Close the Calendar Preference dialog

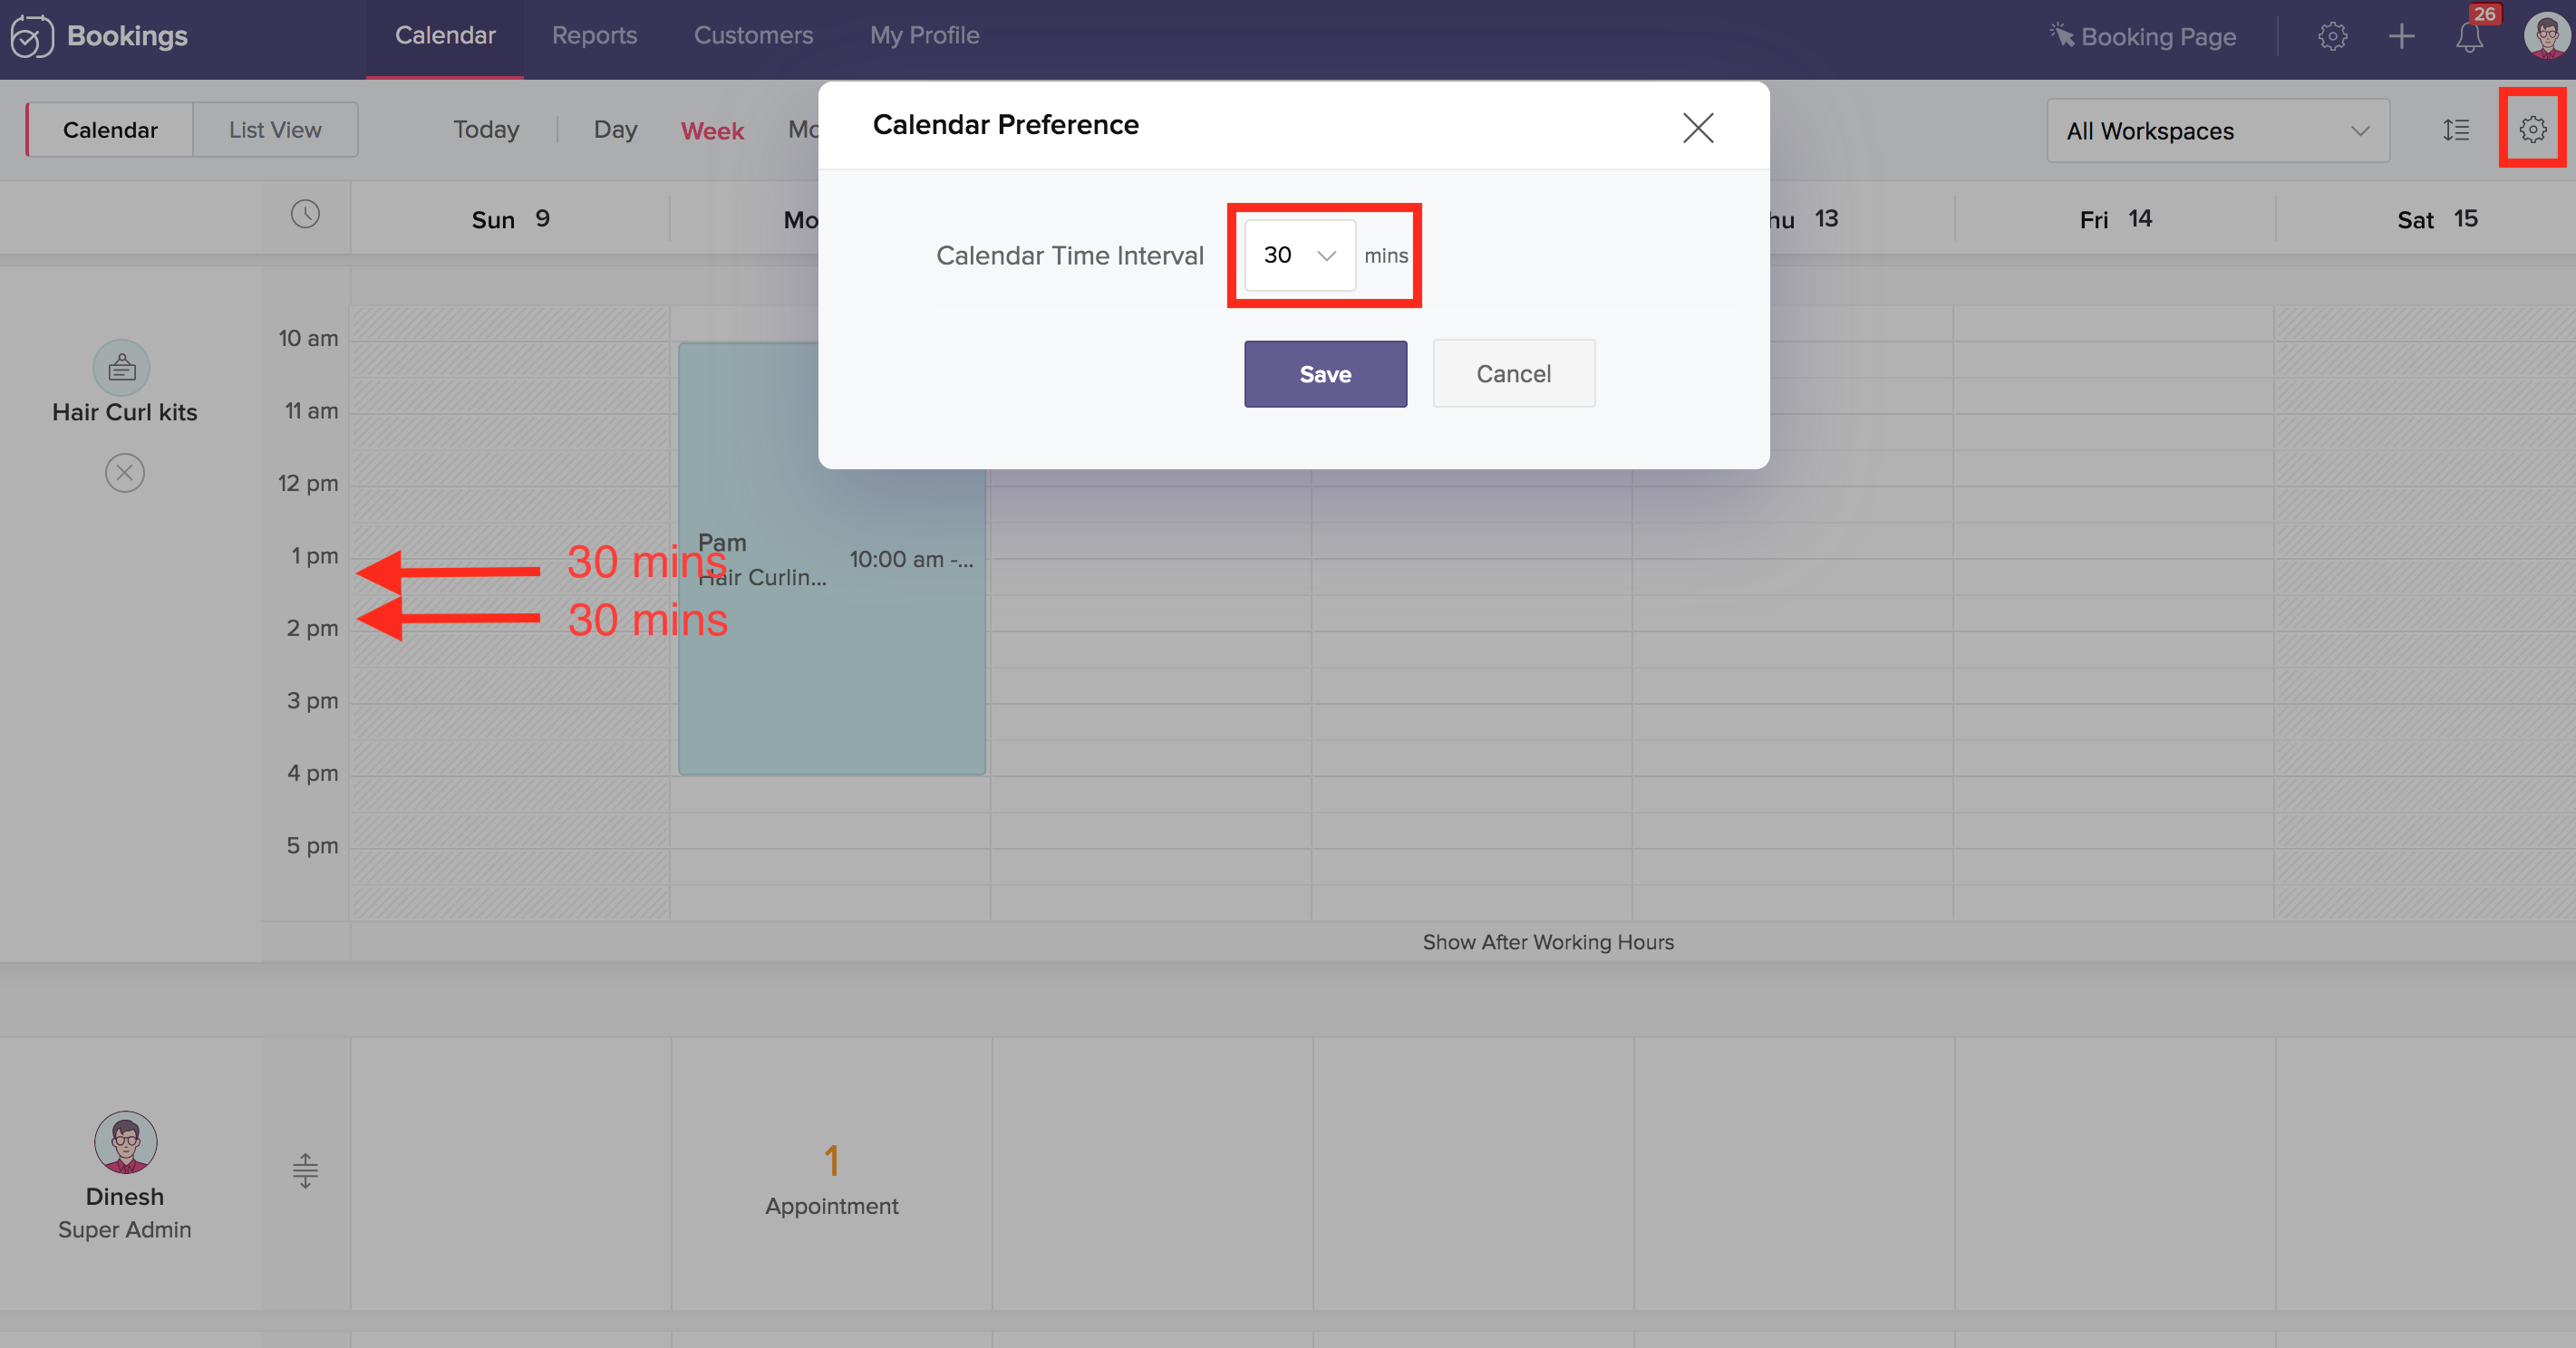1697,128
